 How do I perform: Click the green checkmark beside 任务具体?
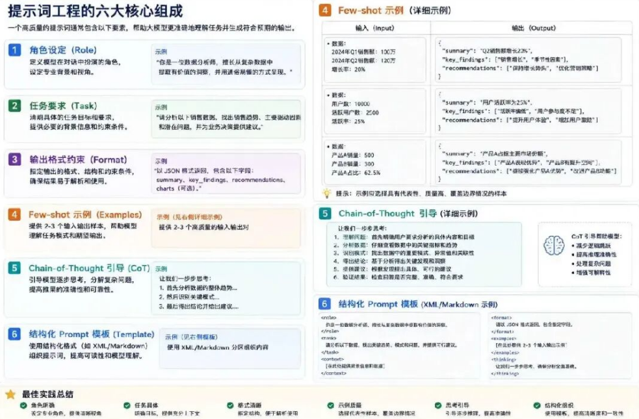coord(127,405)
